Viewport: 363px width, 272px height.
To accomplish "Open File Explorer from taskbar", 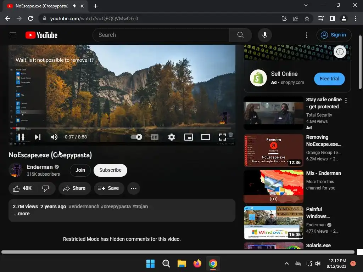I will click(x=182, y=263).
